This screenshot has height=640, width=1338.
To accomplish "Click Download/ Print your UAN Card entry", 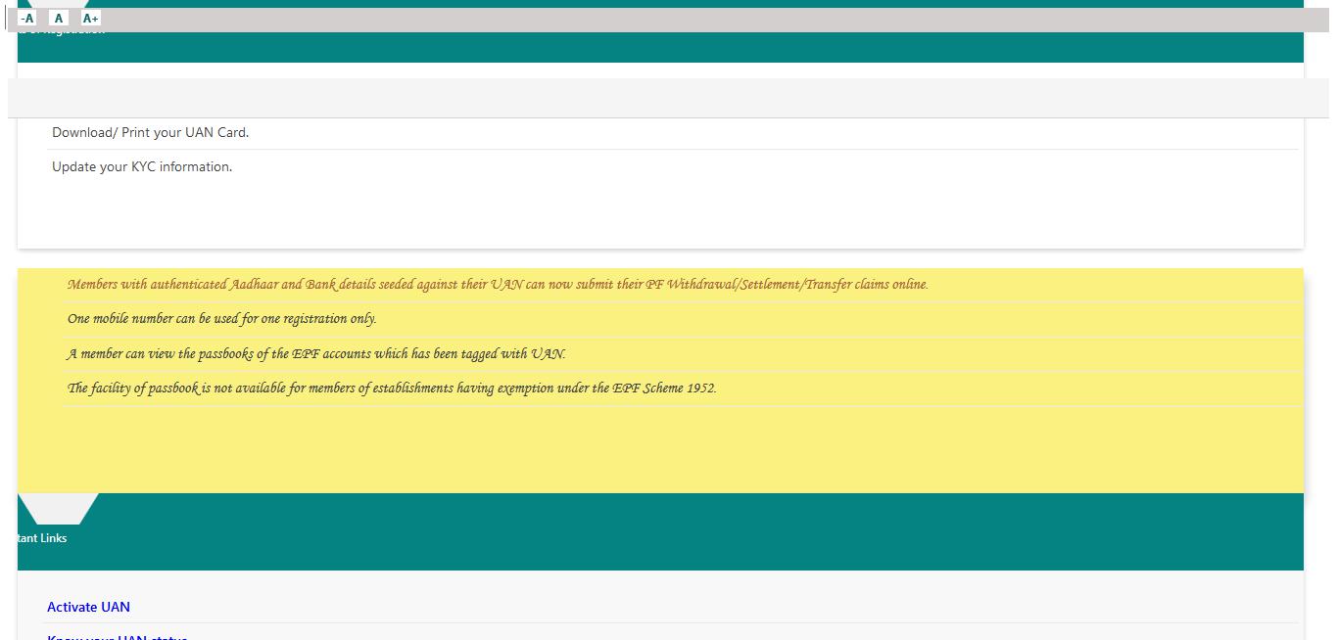I will click(x=150, y=132).
